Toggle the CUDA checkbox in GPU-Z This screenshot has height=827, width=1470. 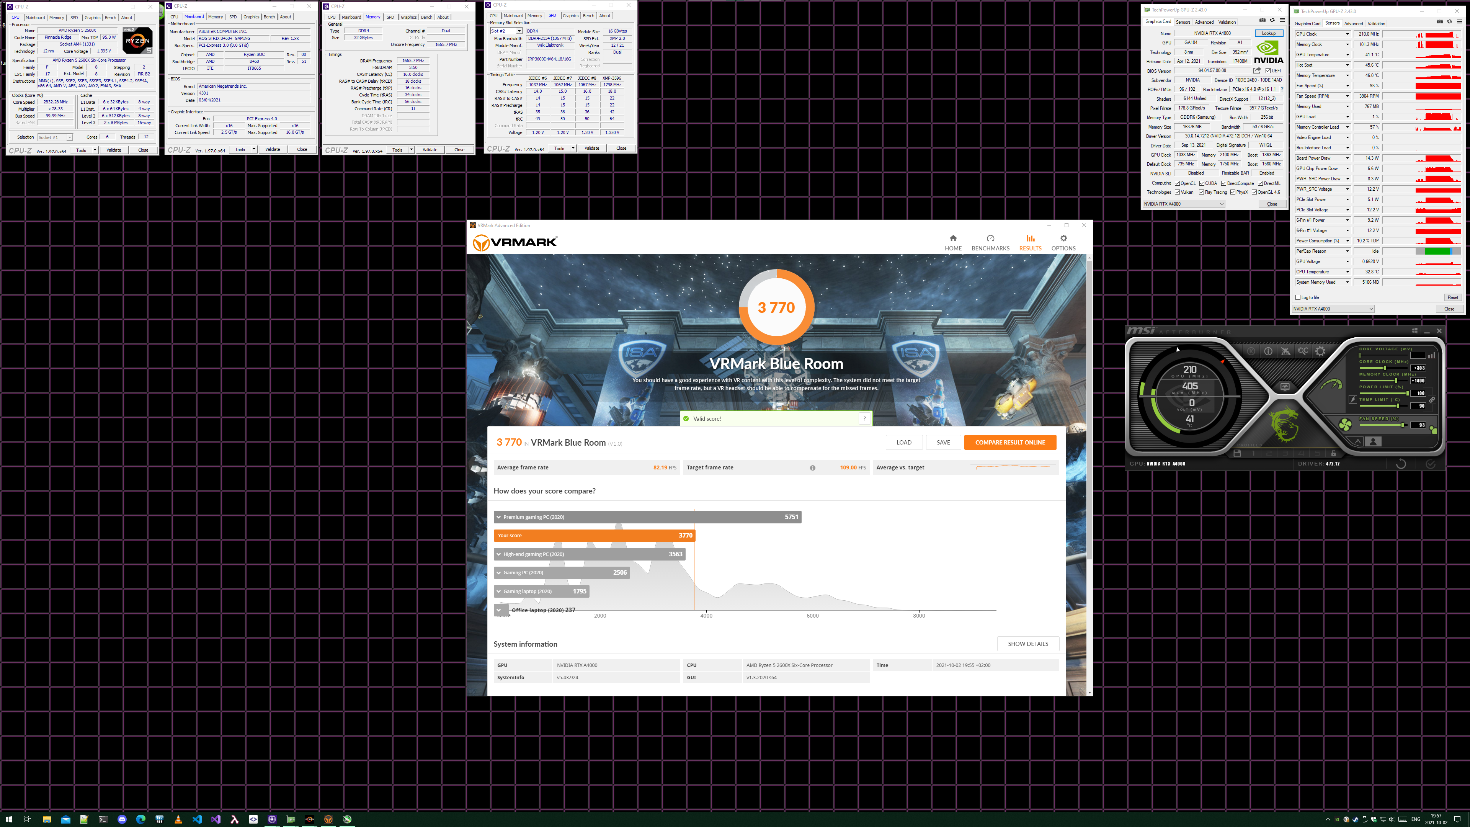tap(1202, 183)
